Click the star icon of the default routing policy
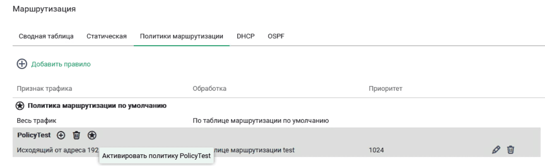This screenshot has height=166, width=545. point(20,106)
